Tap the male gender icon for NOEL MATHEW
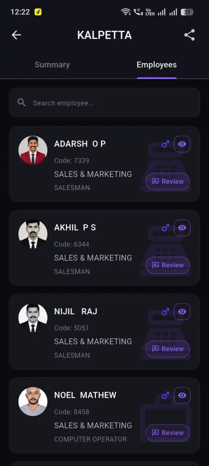The height and width of the screenshot is (466, 209). pos(165,395)
